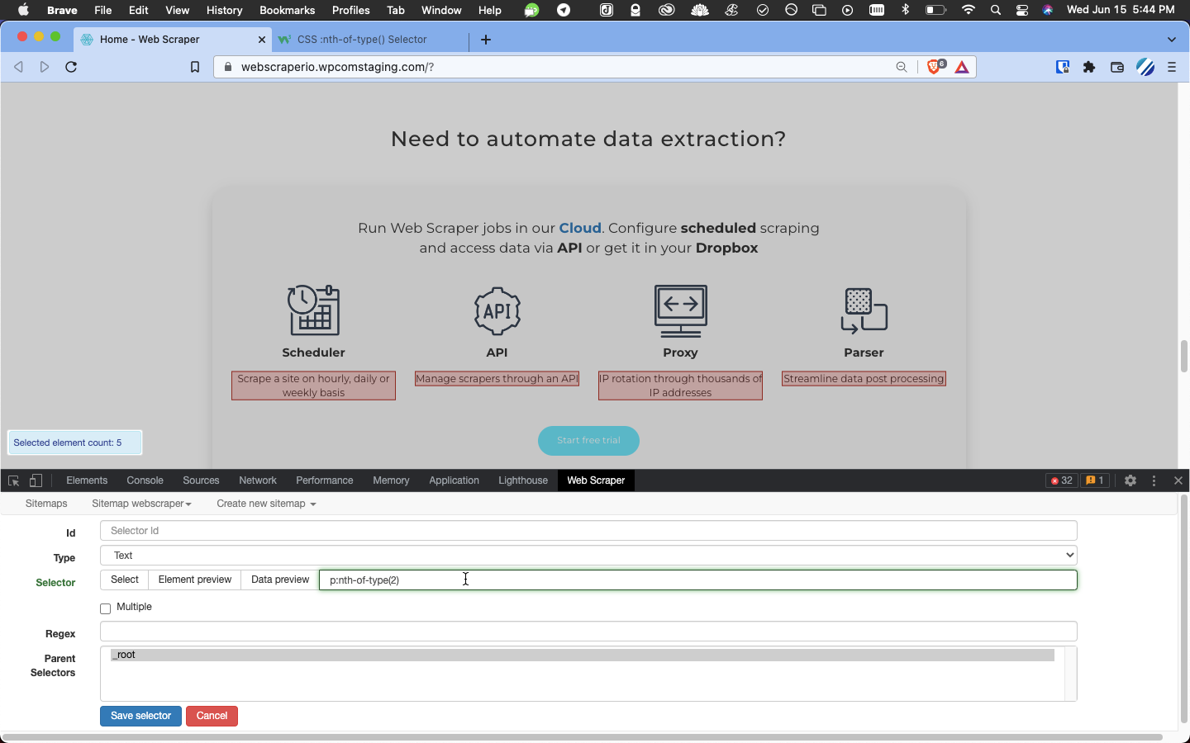The height and width of the screenshot is (743, 1190).
Task: Open the Type dropdown set to Text
Action: coord(588,556)
